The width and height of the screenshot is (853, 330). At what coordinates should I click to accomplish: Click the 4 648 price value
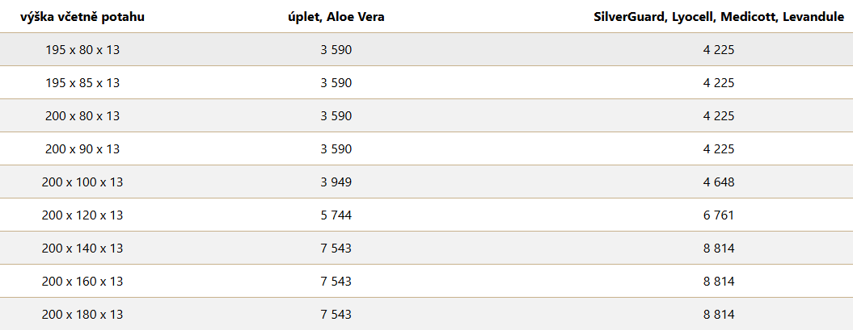coord(719,182)
